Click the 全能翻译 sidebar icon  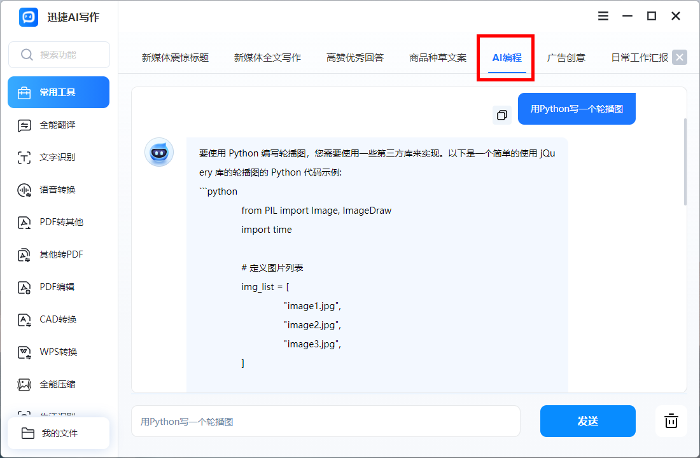pyautogui.click(x=24, y=125)
